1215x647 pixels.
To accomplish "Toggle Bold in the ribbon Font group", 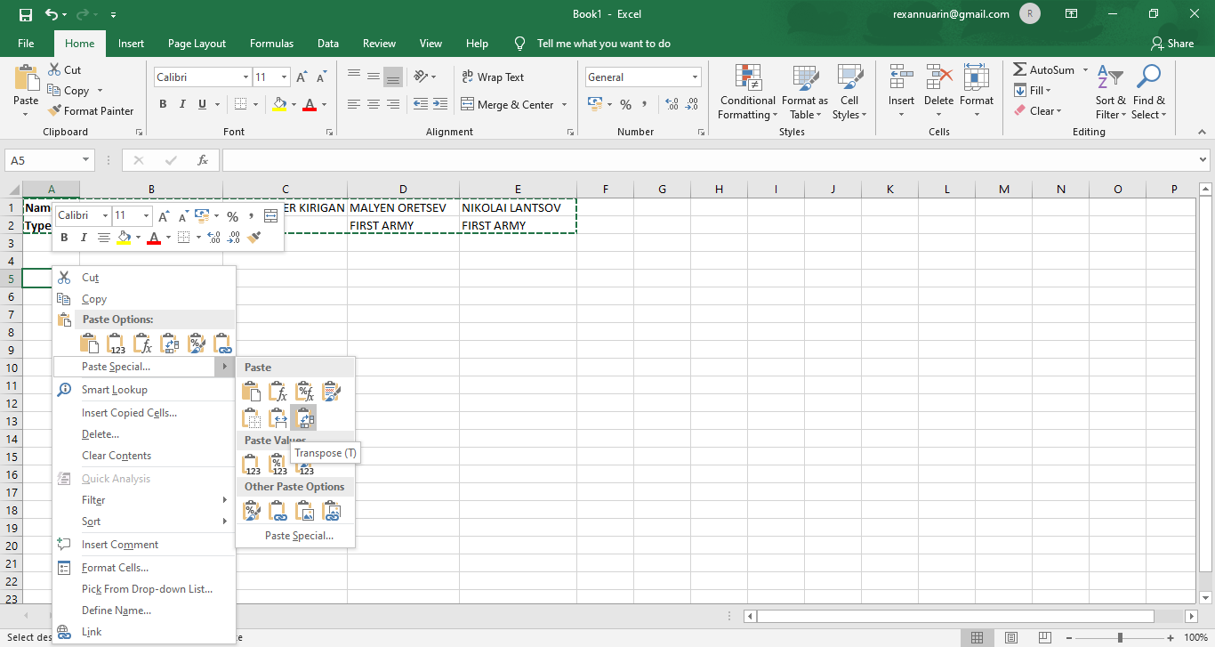I will 163,105.
